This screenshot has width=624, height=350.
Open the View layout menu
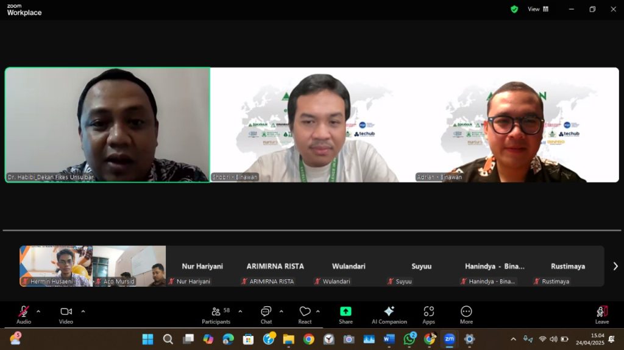pyautogui.click(x=538, y=9)
